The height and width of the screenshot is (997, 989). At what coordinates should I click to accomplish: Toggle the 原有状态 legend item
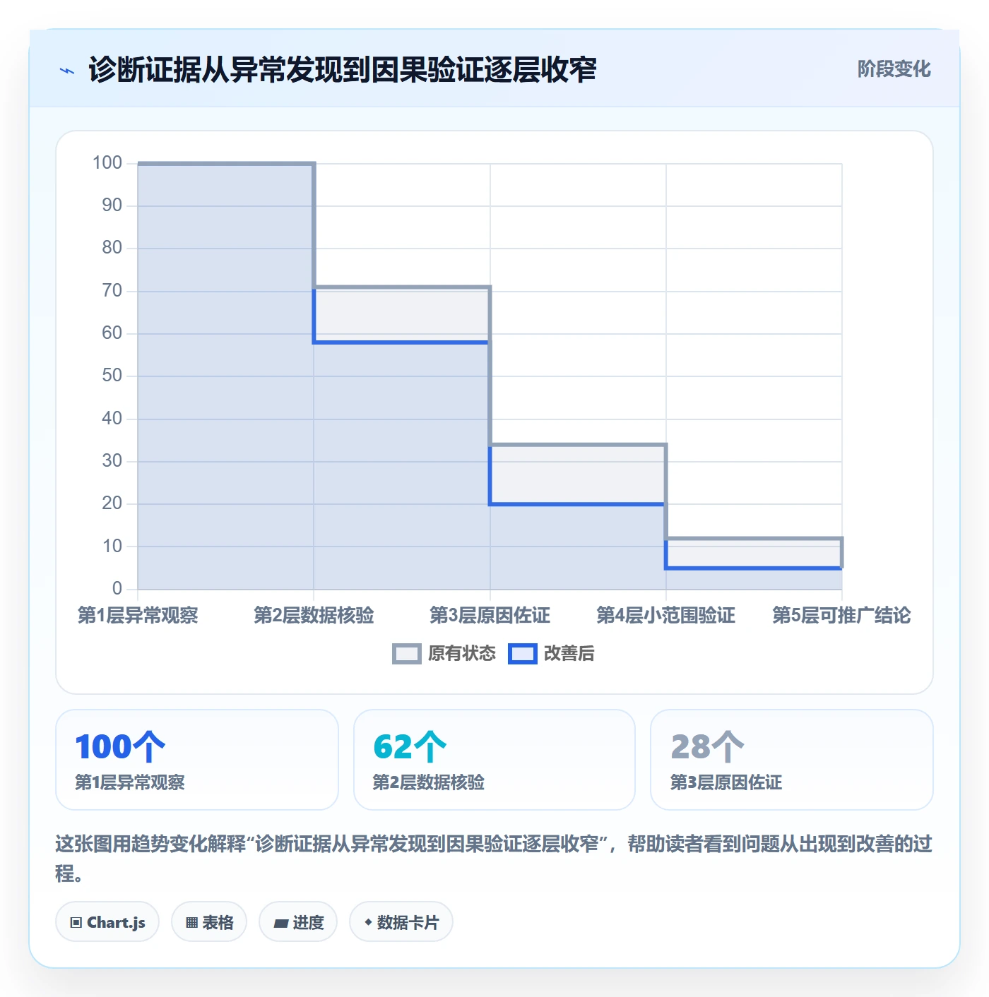click(444, 654)
